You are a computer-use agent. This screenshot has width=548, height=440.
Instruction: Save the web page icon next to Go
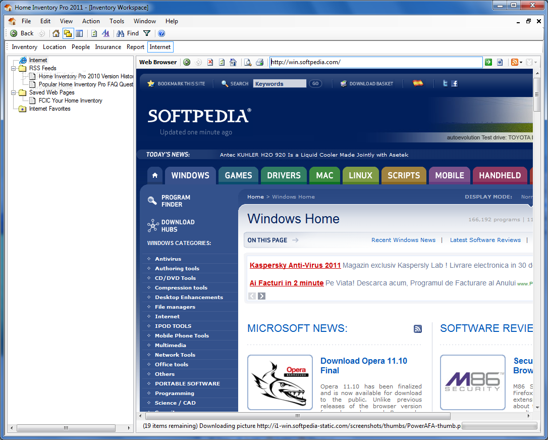point(500,62)
